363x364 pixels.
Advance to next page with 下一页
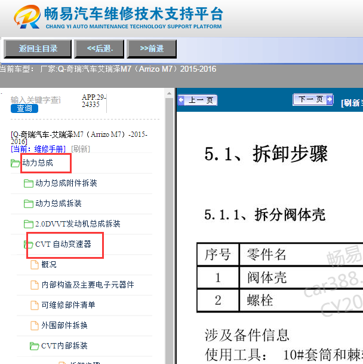tap(313, 100)
